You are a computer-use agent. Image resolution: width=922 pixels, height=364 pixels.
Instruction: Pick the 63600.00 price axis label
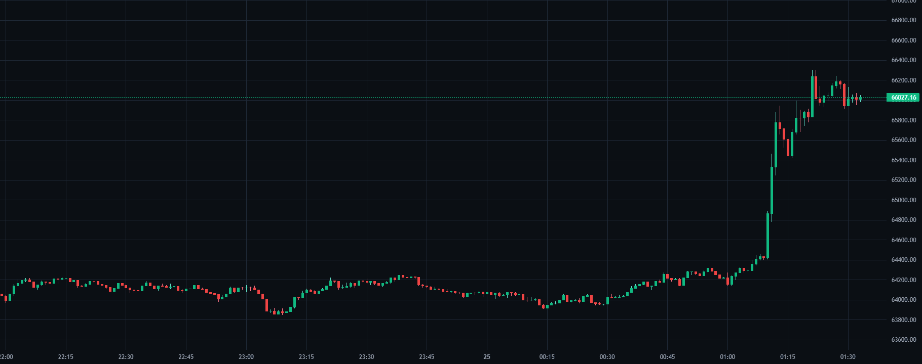coord(904,340)
